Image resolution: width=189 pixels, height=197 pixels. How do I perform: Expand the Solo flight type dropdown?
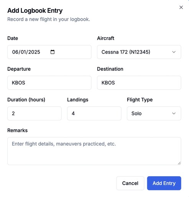click(x=154, y=114)
